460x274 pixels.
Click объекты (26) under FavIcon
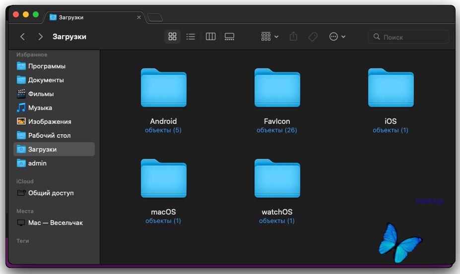point(277,130)
